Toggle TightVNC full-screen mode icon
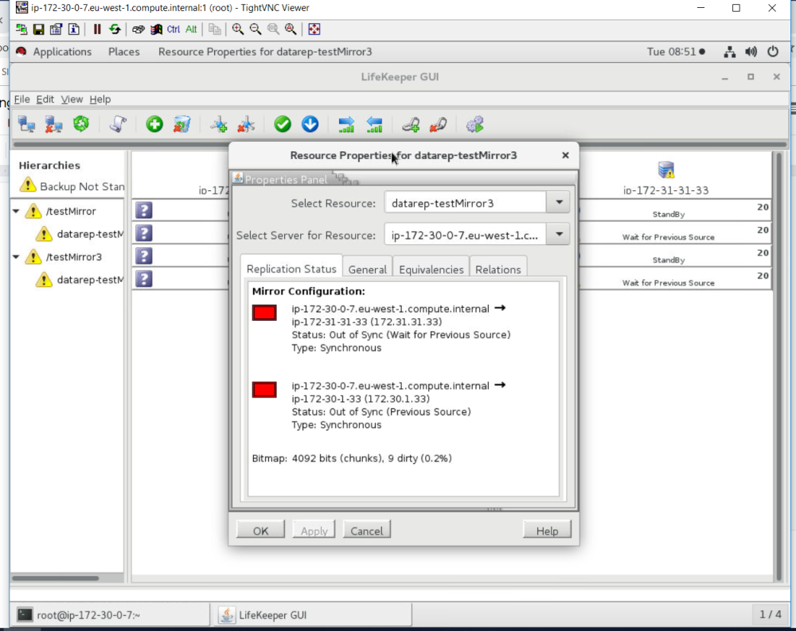 point(314,29)
